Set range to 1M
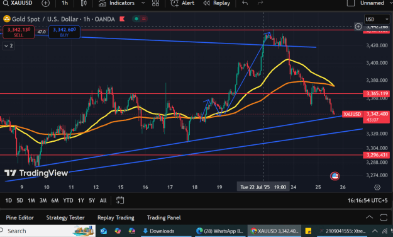The height and width of the screenshot is (237, 393). (31, 200)
